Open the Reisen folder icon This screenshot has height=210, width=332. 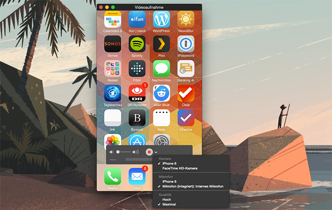[x=113, y=69]
